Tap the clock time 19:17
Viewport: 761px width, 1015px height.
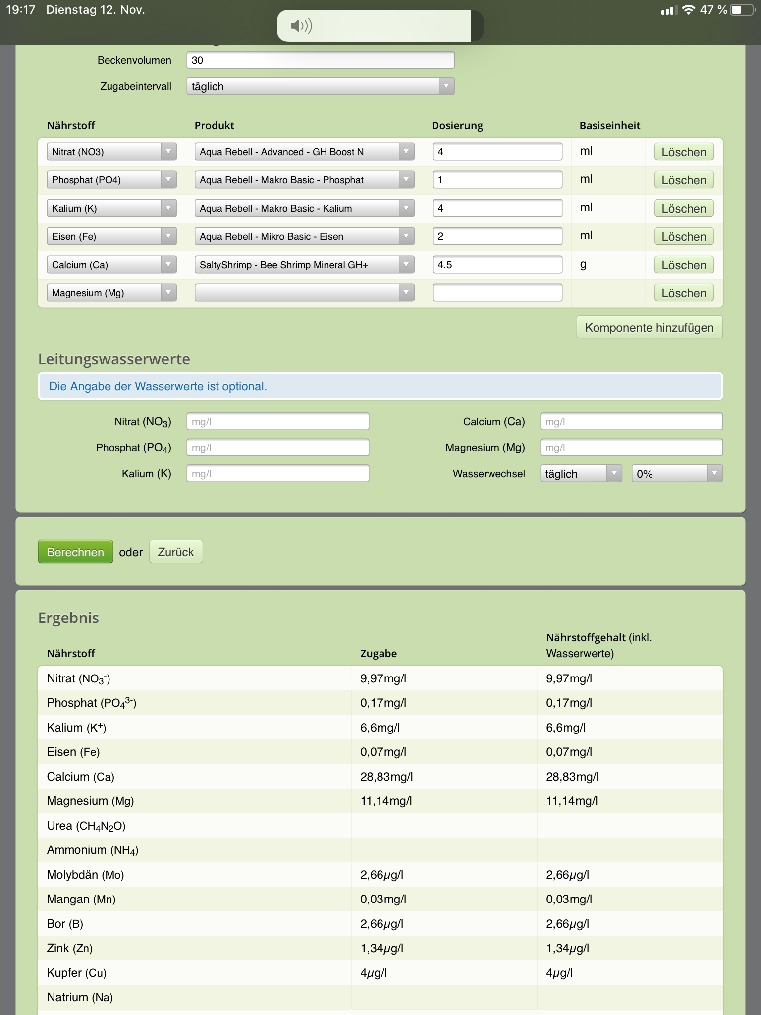[x=20, y=10]
